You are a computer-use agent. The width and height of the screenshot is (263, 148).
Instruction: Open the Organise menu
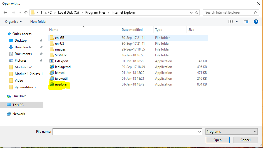(13, 22)
